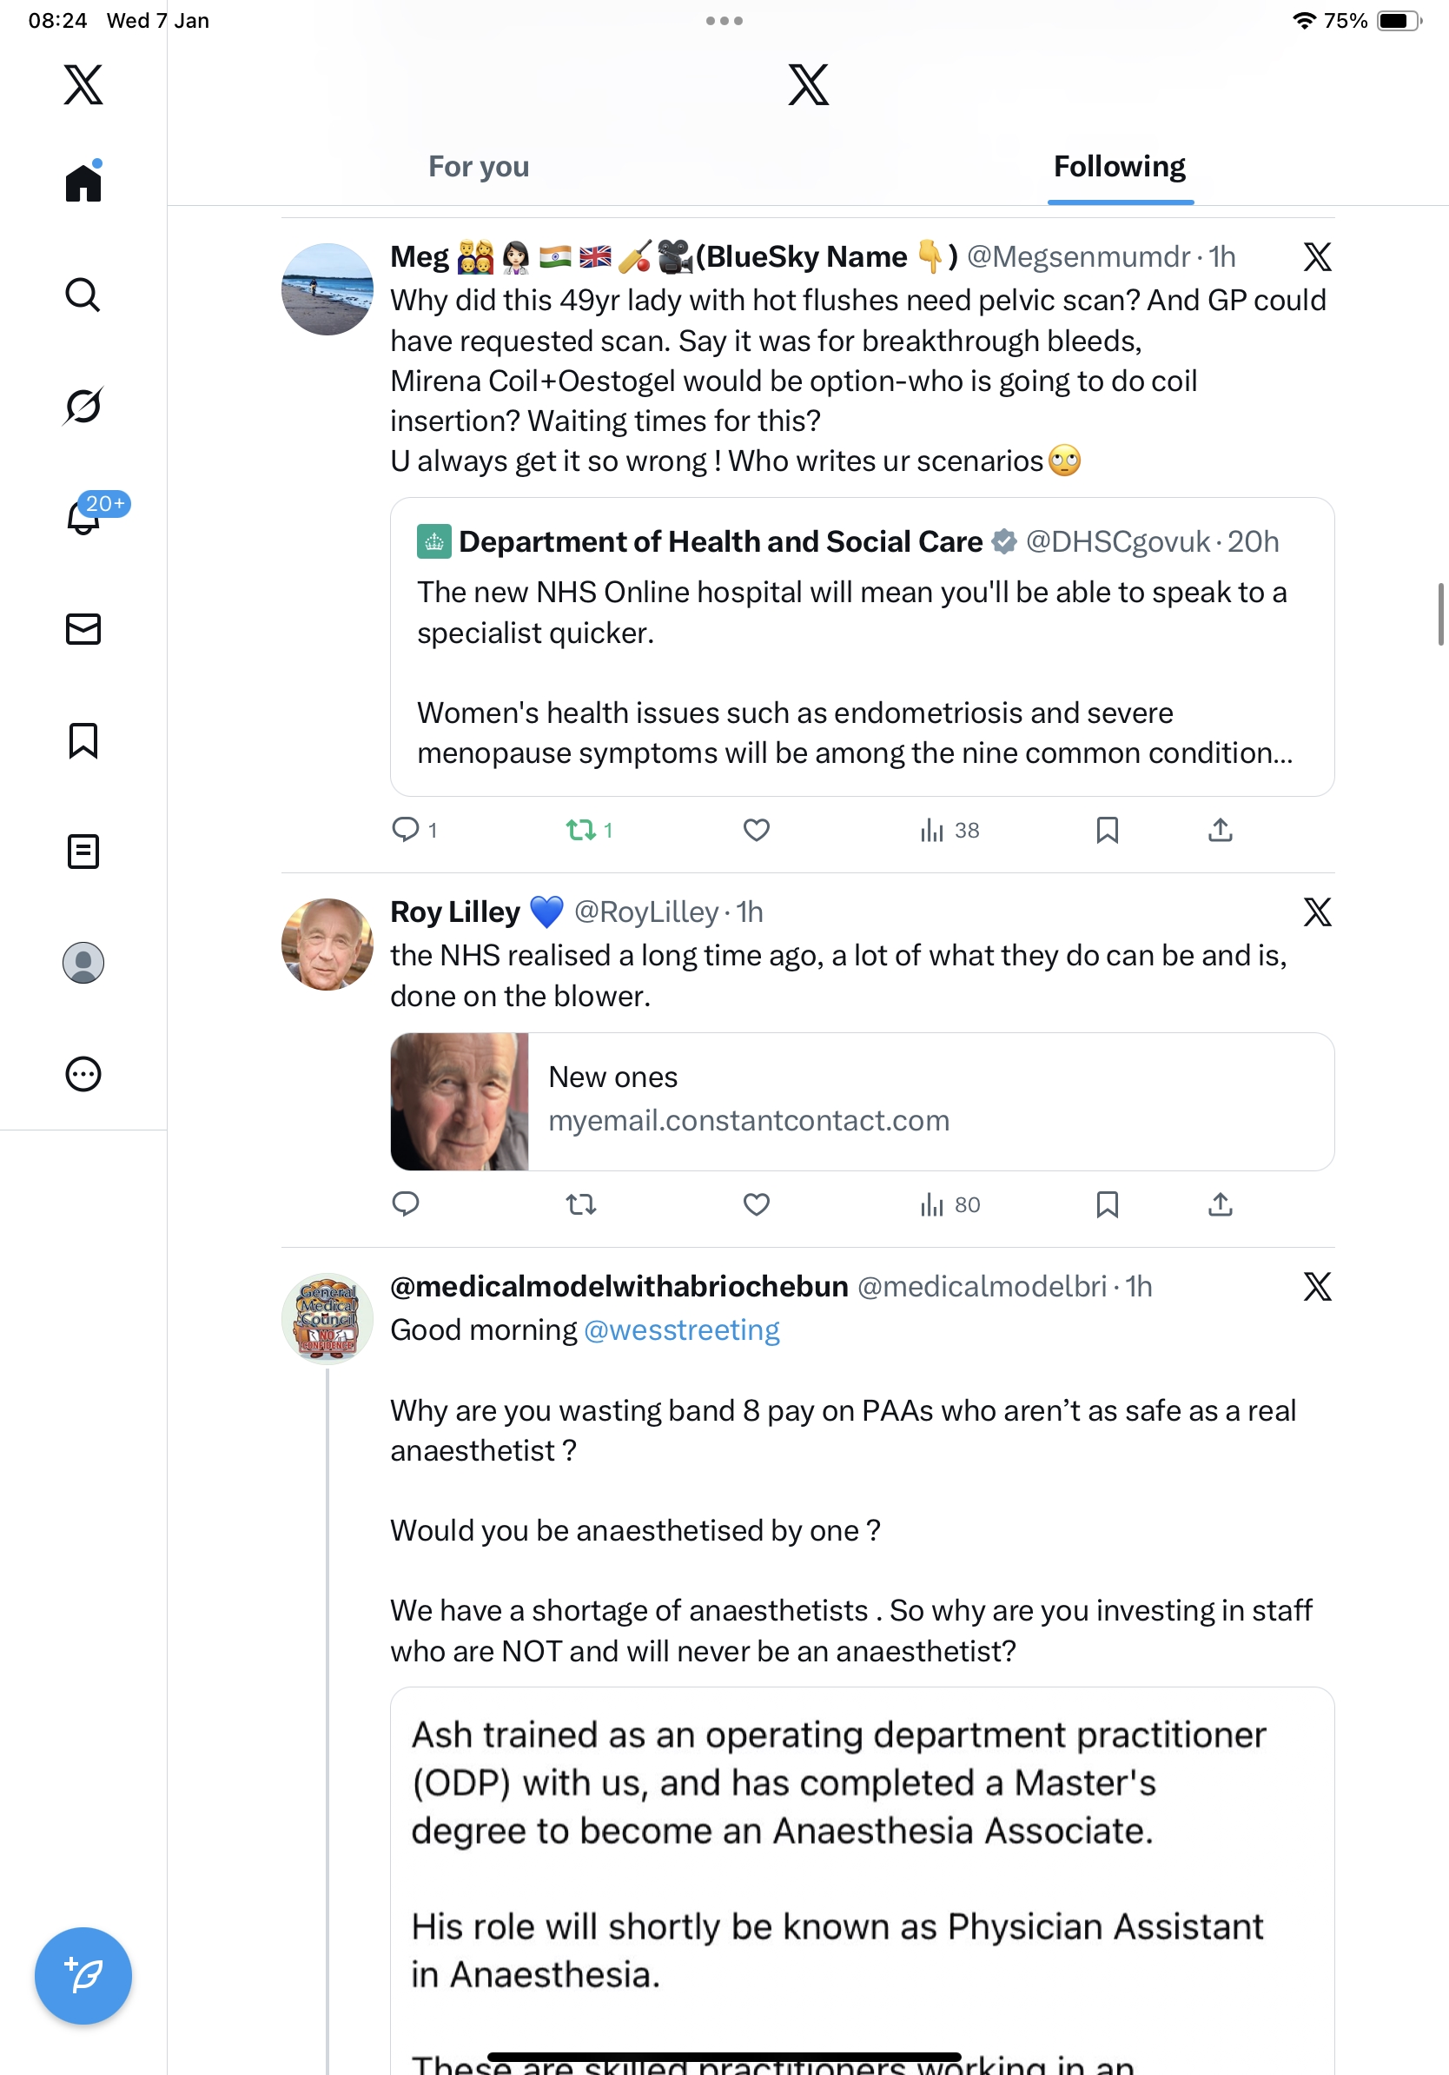1449x2075 pixels.
Task: Open Bookmarks in the sidebar
Action: [83, 740]
